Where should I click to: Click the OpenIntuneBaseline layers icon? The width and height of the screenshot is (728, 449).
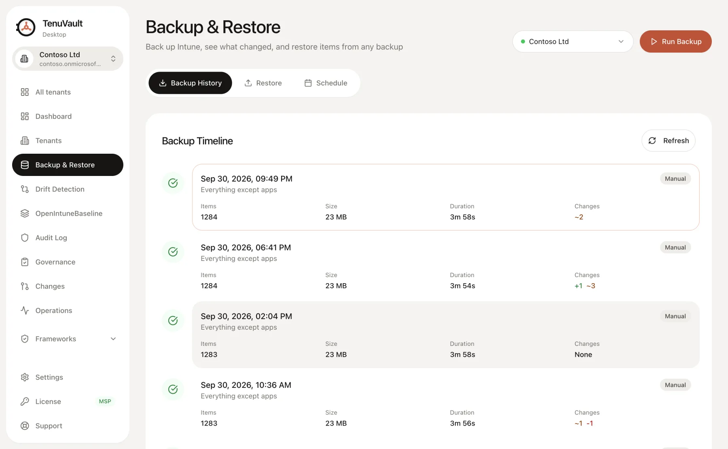point(25,214)
